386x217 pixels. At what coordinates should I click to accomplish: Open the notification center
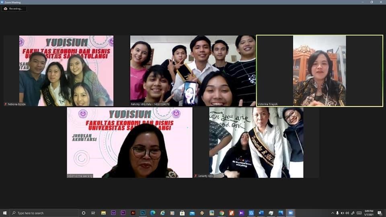click(380, 213)
